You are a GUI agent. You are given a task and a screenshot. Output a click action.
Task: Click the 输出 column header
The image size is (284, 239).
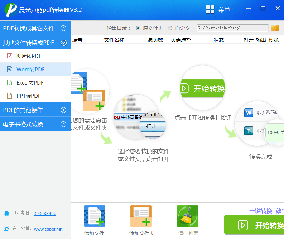261,40
